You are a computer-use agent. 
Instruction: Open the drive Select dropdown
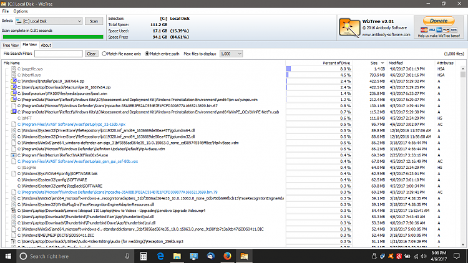click(x=52, y=21)
